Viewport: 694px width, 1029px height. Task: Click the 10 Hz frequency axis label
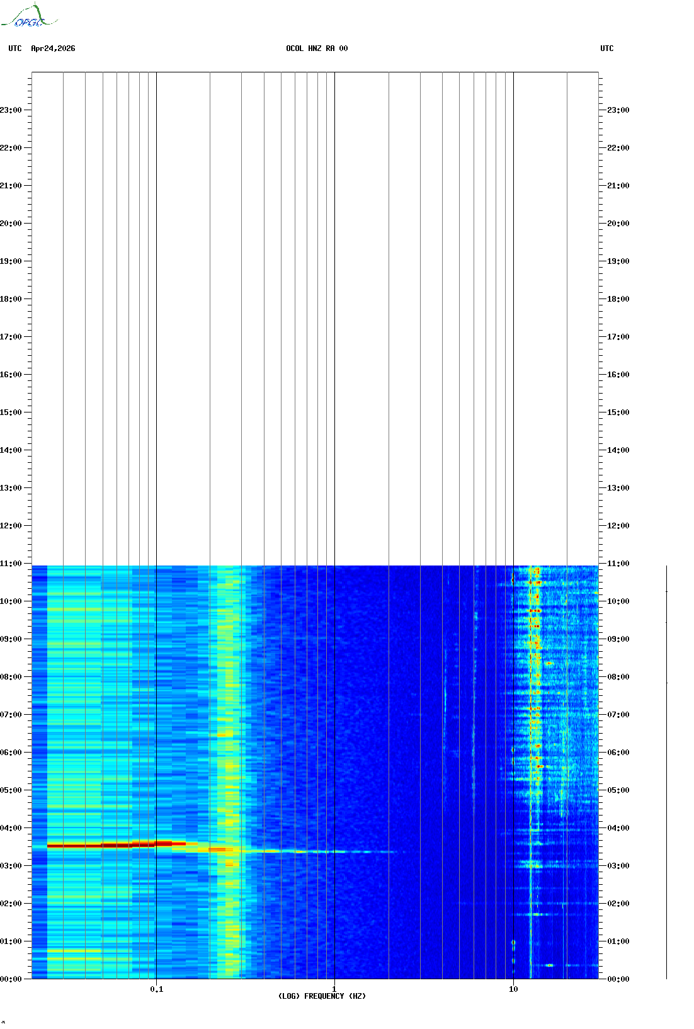tap(513, 989)
